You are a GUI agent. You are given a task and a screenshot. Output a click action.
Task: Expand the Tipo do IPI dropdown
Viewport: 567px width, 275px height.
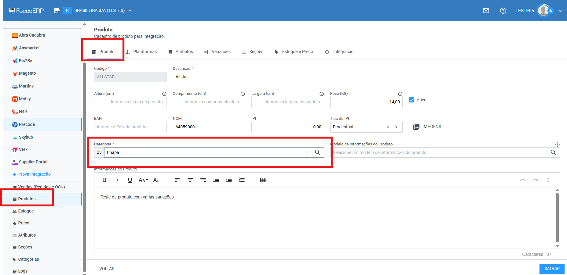(396, 127)
